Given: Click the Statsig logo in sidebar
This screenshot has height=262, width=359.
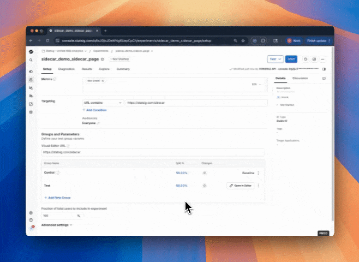Looking at the screenshot, I should pyautogui.click(x=31, y=51).
